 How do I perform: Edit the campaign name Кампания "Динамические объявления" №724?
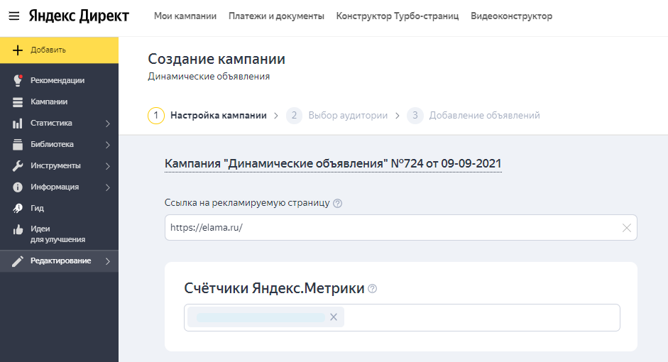coord(333,163)
